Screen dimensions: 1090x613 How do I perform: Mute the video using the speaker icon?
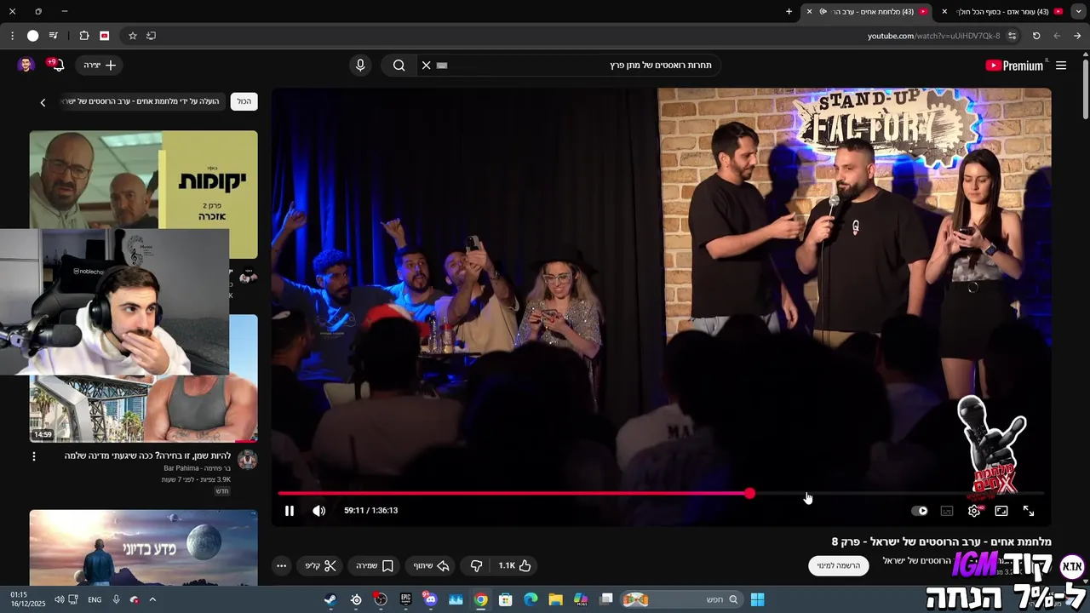click(318, 511)
